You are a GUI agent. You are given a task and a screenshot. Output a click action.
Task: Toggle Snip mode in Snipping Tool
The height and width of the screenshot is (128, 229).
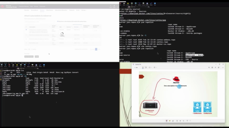(143, 68)
